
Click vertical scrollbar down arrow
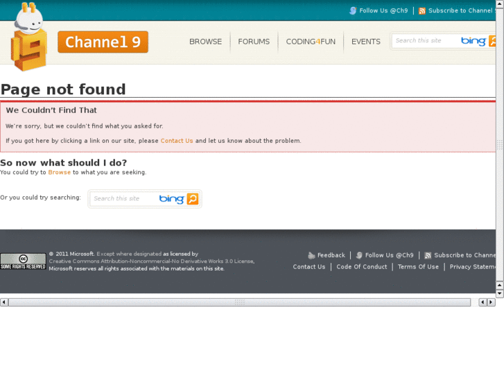coord(500,293)
